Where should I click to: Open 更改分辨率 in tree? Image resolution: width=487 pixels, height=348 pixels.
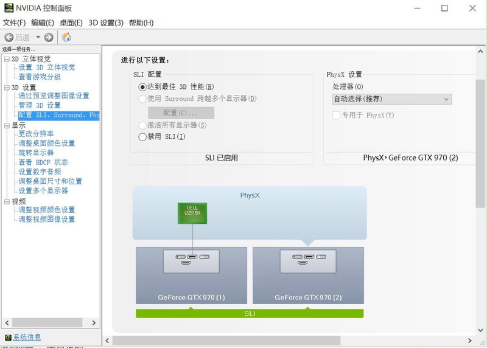coord(36,134)
